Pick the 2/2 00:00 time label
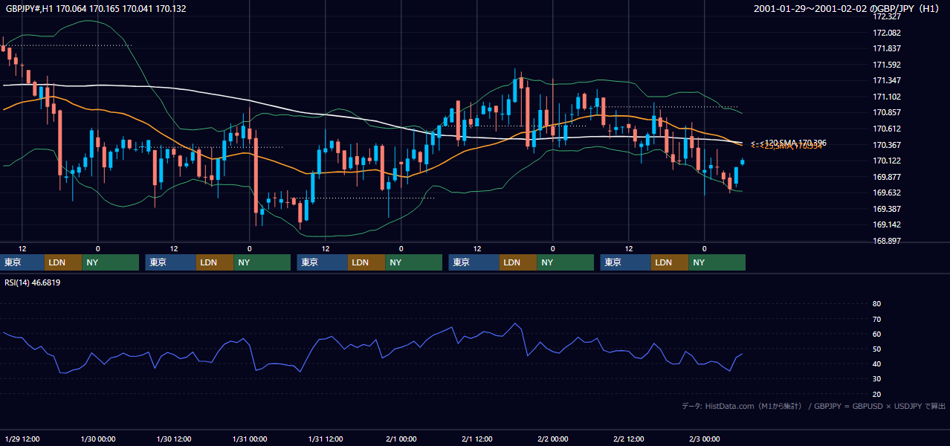This screenshot has height=446, width=950. (553, 439)
